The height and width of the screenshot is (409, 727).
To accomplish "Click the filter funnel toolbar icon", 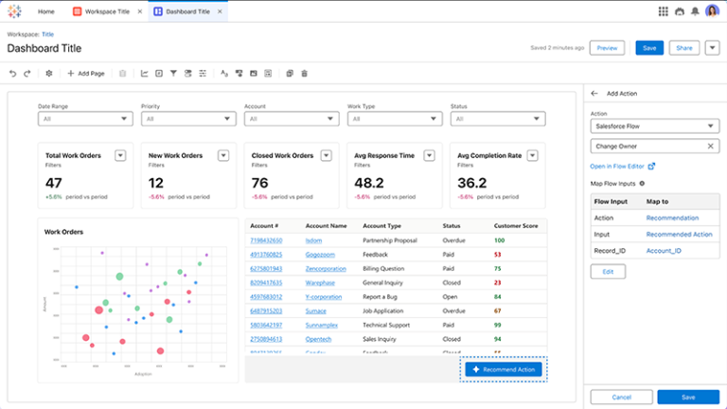I will click(173, 73).
